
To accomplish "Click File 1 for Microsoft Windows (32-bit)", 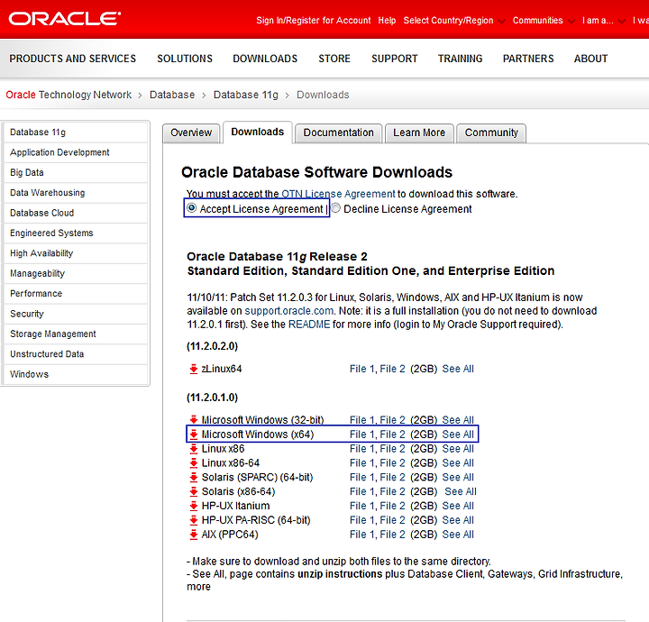I will (362, 420).
